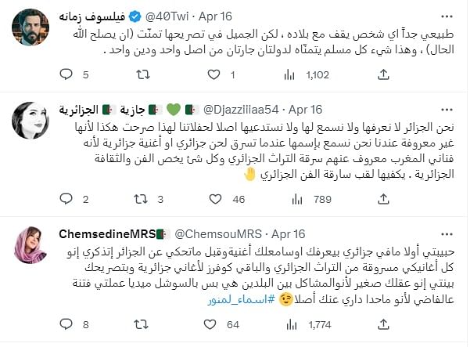Share the @40Twi tweet

(383, 74)
